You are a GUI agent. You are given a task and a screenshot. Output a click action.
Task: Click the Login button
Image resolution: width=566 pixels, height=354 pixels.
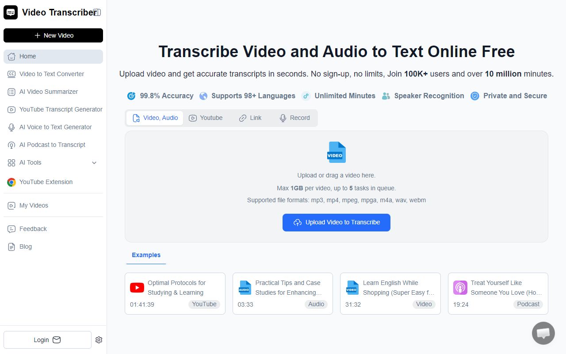click(47, 340)
